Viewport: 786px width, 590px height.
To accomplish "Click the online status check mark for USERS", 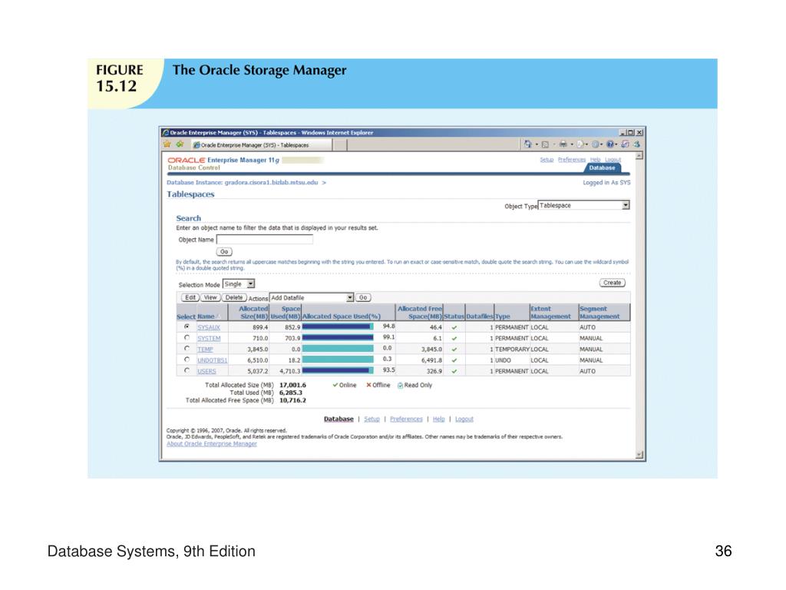I will (x=454, y=372).
